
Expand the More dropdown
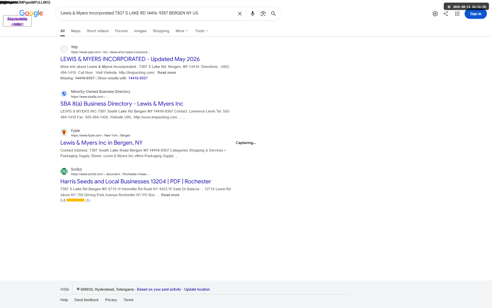click(182, 31)
